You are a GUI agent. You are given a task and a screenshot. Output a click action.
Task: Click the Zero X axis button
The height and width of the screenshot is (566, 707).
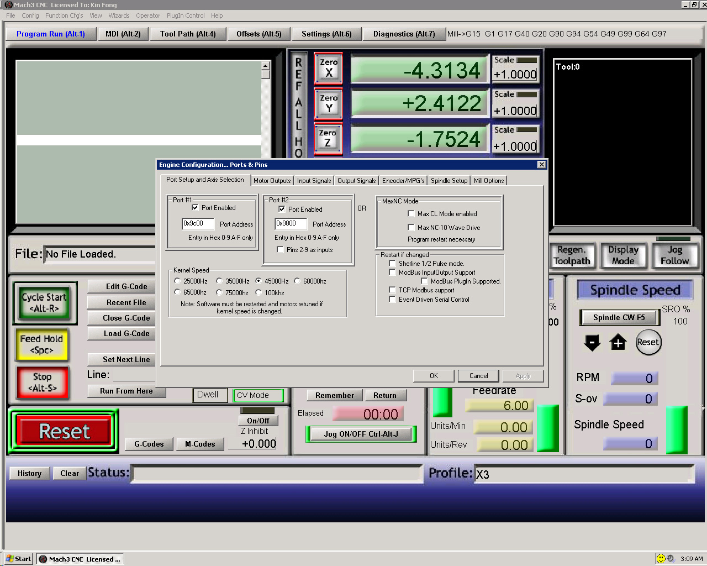click(x=329, y=68)
